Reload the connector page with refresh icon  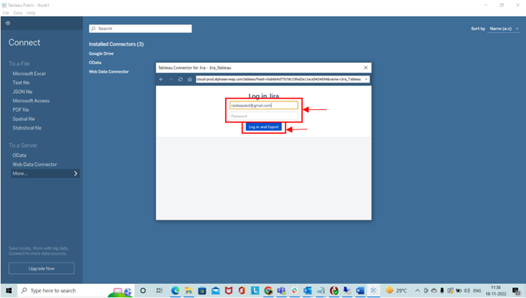tap(180, 79)
